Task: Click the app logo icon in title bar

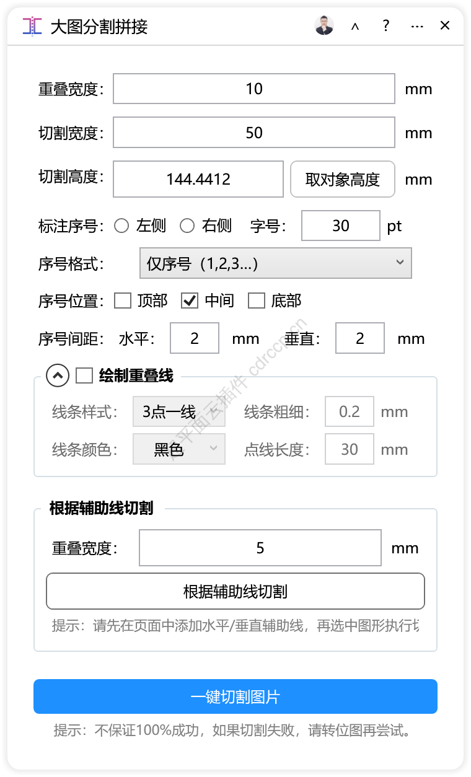Action: pyautogui.click(x=32, y=26)
